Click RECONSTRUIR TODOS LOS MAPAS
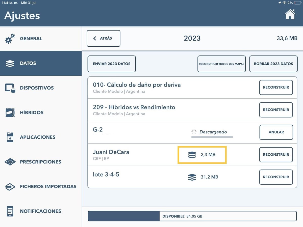303x227 pixels. [221, 64]
